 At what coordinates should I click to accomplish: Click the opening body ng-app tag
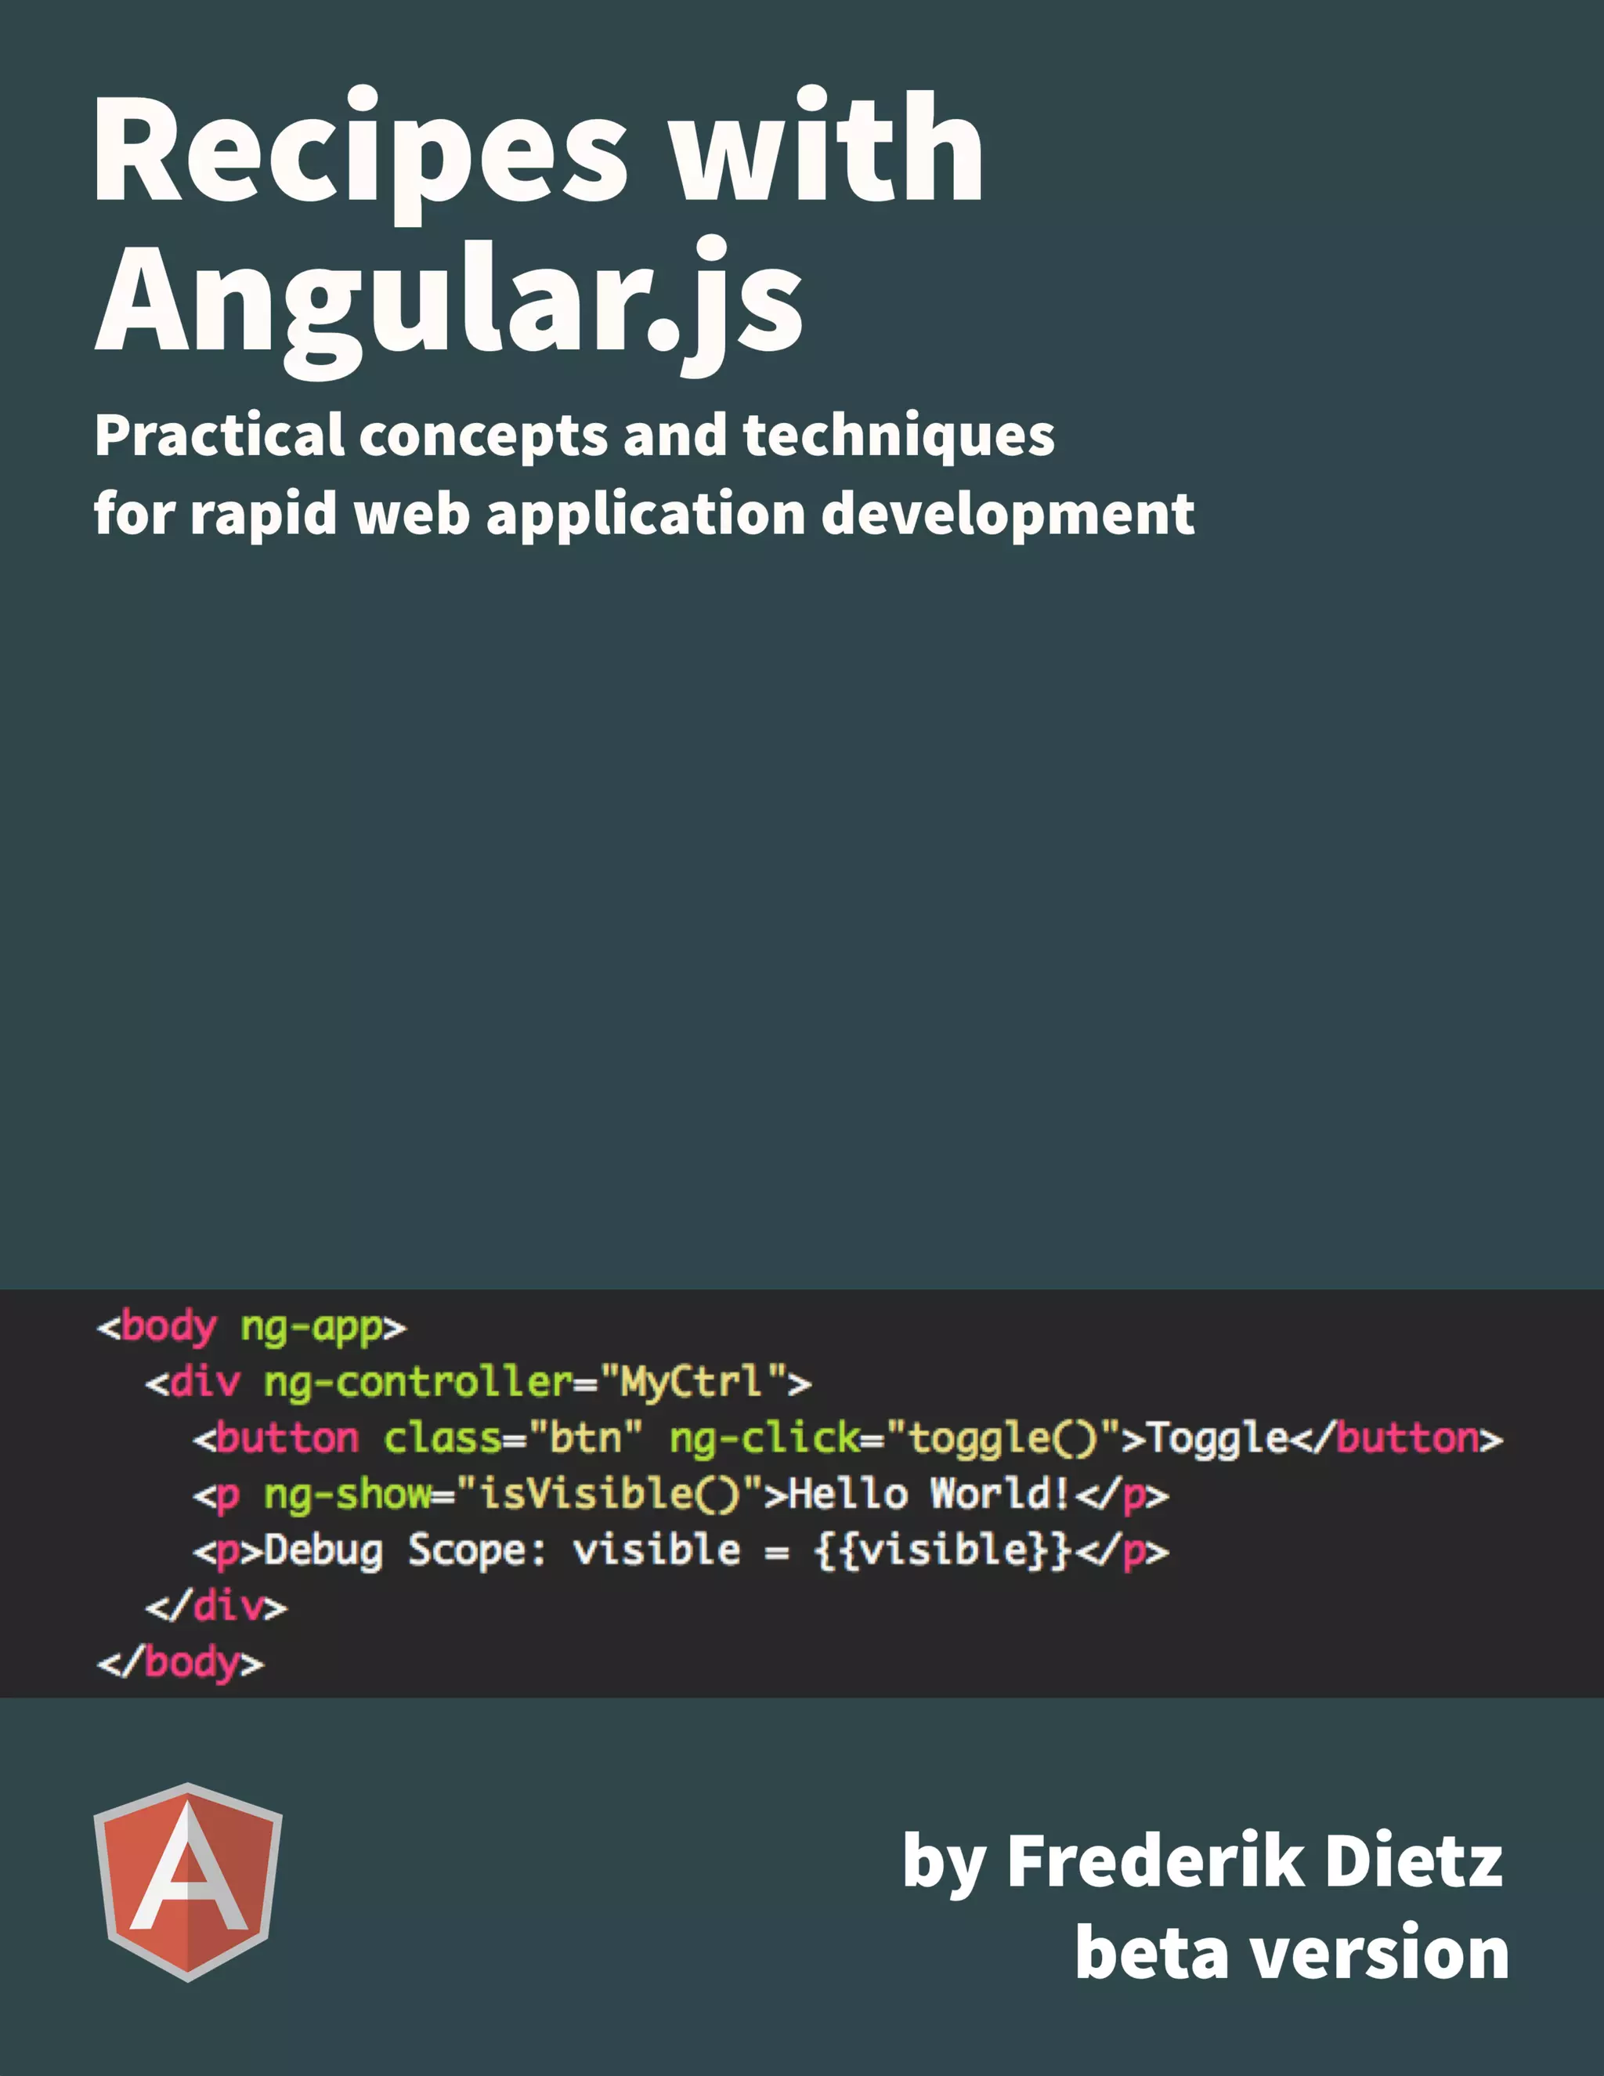point(252,1326)
